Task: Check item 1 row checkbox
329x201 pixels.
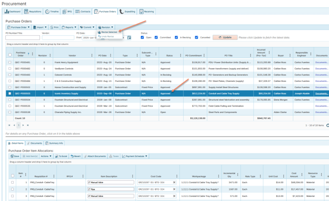Action: 12,183
